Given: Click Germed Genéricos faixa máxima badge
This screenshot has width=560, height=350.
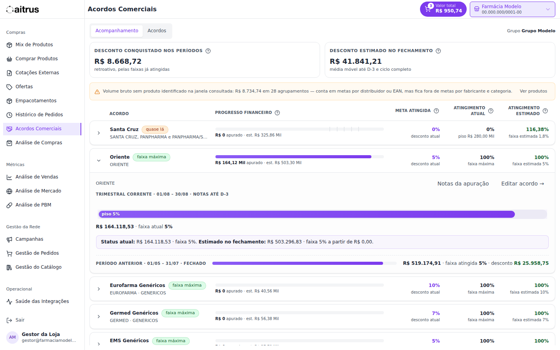Looking at the screenshot, I should (180, 313).
